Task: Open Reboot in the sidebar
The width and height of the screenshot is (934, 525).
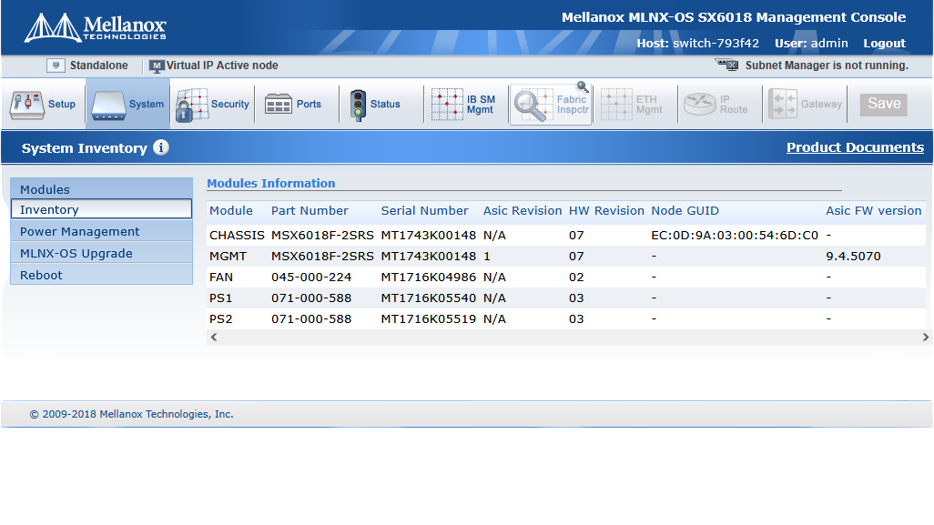Action: pos(101,275)
